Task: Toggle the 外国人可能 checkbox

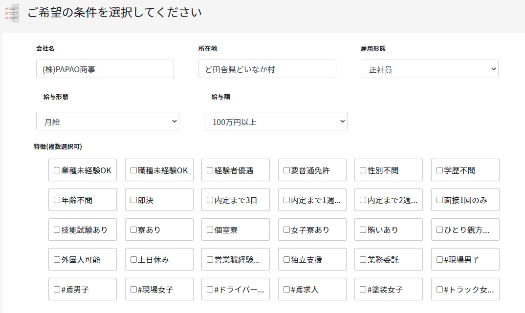Action: pyautogui.click(x=57, y=260)
